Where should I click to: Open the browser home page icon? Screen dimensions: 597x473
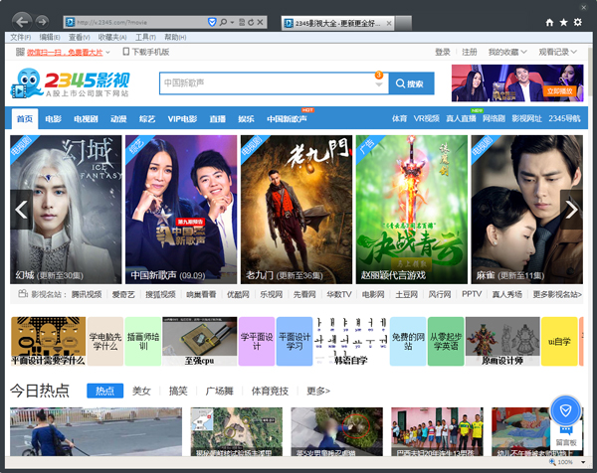point(549,23)
